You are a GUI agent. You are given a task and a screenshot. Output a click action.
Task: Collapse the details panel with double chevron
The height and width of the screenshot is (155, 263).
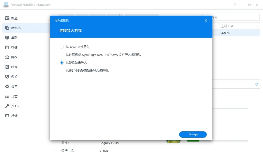(x=257, y=84)
